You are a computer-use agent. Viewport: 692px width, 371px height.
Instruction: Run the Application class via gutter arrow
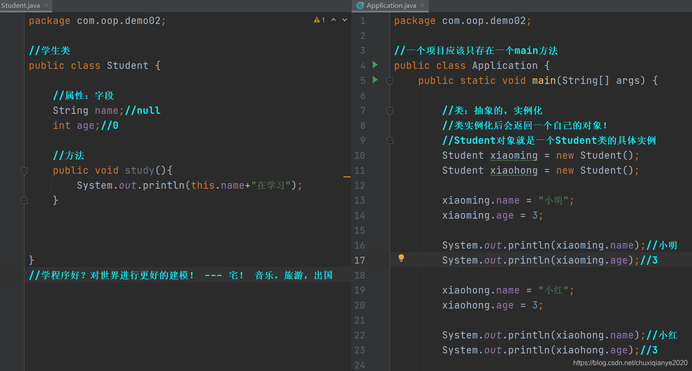pyautogui.click(x=375, y=65)
